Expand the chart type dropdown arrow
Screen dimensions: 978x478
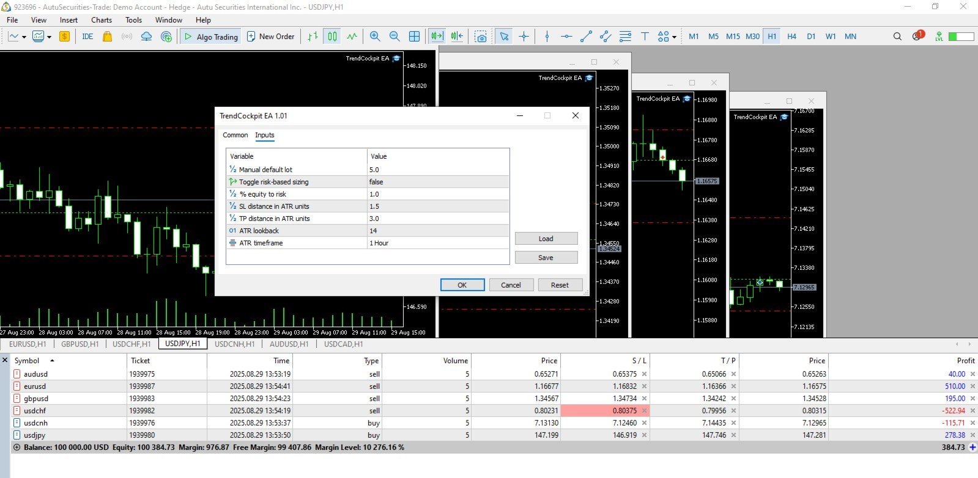[x=24, y=37]
